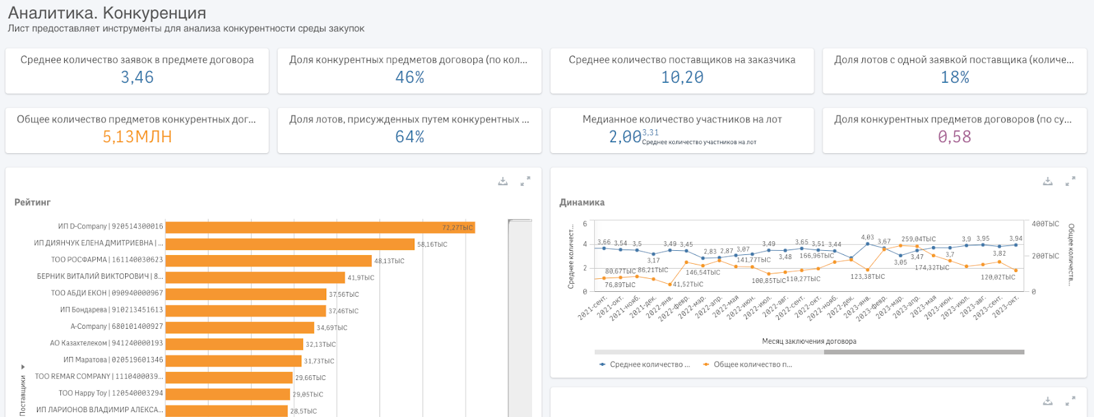The image size is (1094, 417).
Task: Toggle the blue 'Среднее количество' legend series
Action: [645, 364]
